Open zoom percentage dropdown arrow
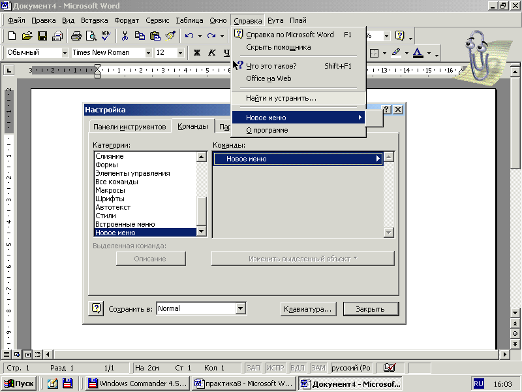 (x=386, y=36)
